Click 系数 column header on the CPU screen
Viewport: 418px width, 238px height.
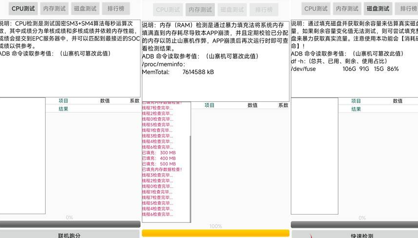(x=135, y=101)
